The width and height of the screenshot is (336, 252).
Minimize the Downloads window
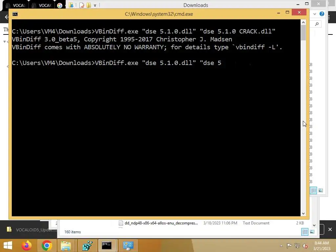pyautogui.click(x=298, y=4)
